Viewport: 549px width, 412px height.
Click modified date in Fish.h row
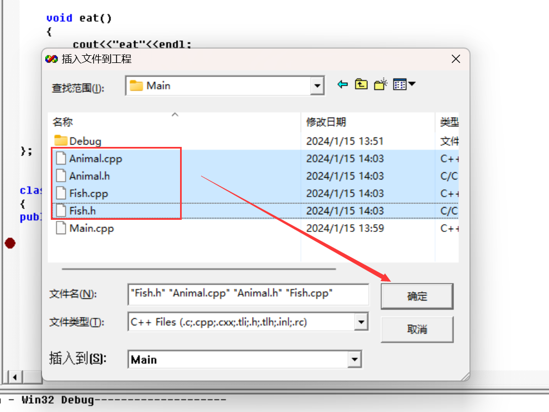coord(345,211)
